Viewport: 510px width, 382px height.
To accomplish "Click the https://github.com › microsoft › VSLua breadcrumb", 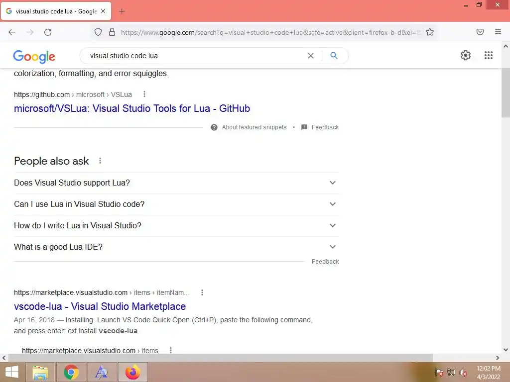I will coord(73,95).
